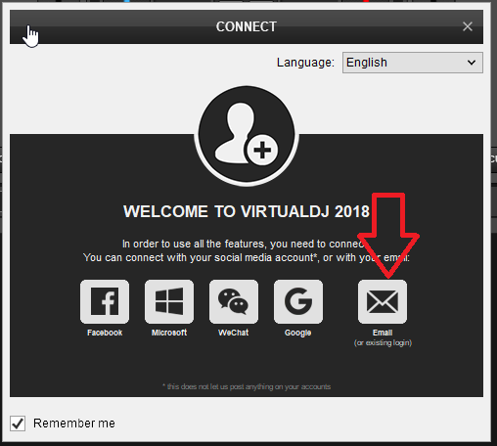Click the Facebook text label
The height and width of the screenshot is (446, 497).
click(x=105, y=333)
